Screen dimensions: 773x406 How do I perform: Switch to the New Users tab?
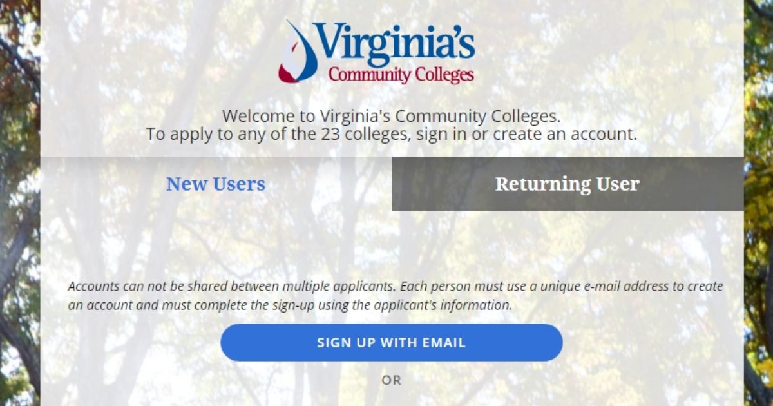click(216, 184)
